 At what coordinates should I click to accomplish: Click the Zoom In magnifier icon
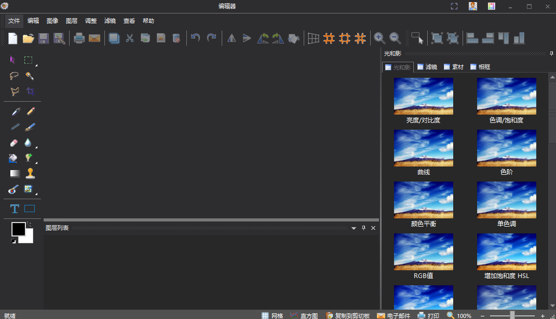379,38
